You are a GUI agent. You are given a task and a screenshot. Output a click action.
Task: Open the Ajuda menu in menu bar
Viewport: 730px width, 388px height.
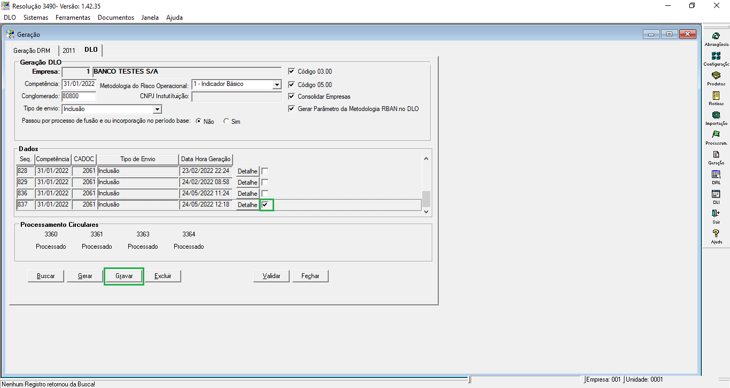(x=174, y=18)
